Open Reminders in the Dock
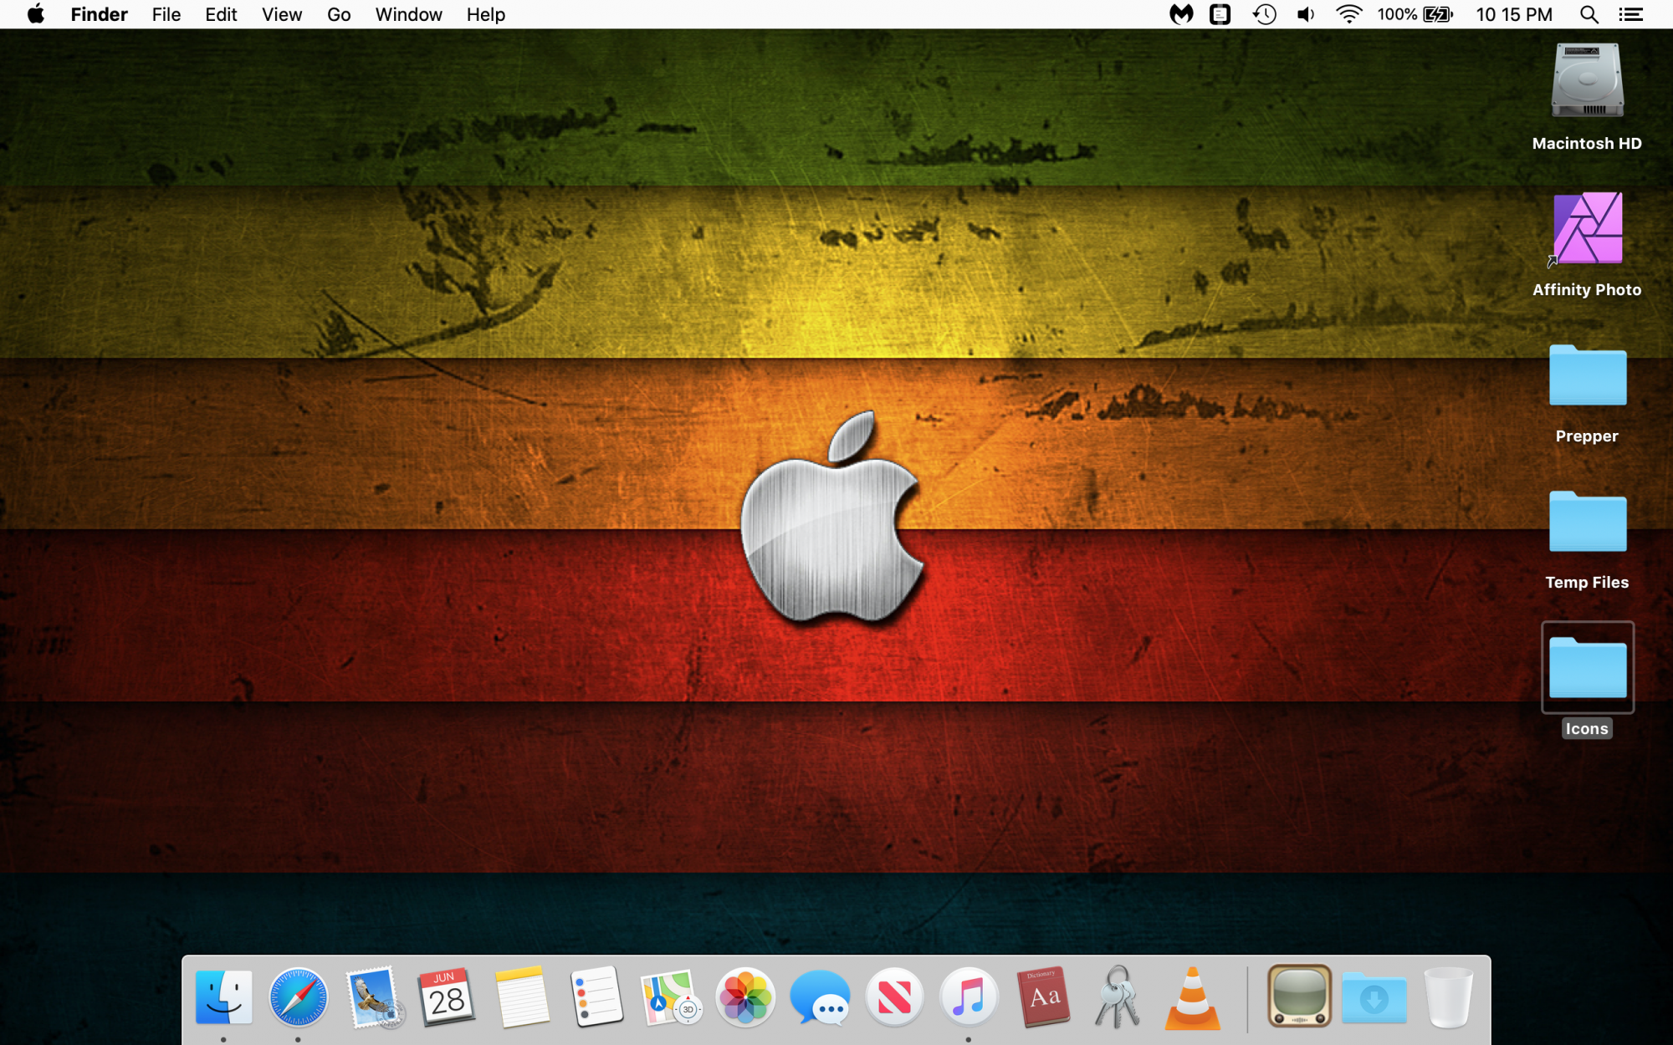1673x1045 pixels. pos(596,997)
